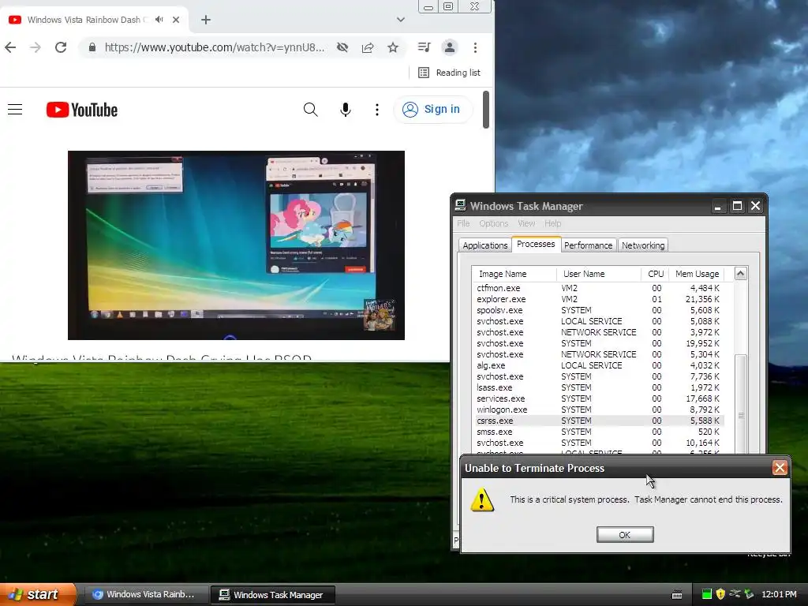The width and height of the screenshot is (808, 606).
Task: Switch to the Networking tab
Action: tap(643, 245)
